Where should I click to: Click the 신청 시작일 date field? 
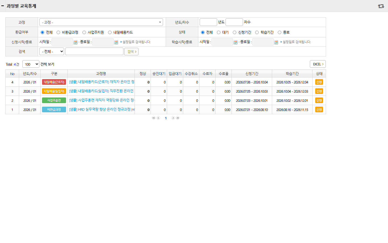(62, 42)
